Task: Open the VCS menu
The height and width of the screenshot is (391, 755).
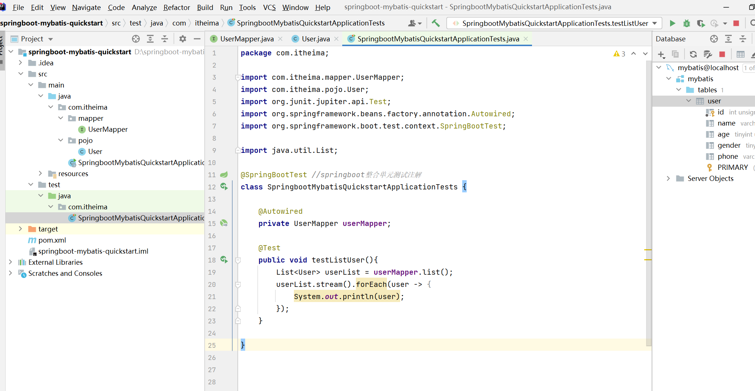Action: click(x=270, y=7)
